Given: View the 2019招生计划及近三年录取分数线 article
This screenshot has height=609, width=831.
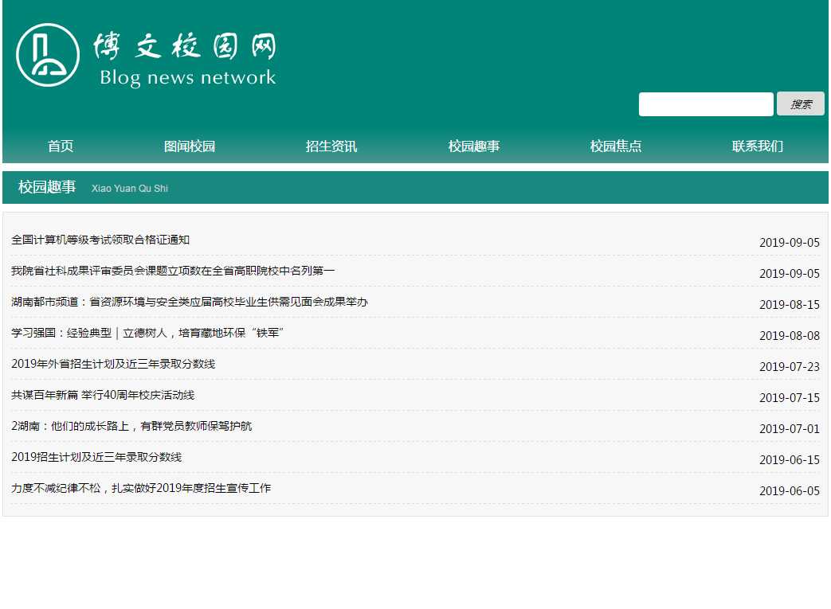Looking at the screenshot, I should [x=96, y=458].
